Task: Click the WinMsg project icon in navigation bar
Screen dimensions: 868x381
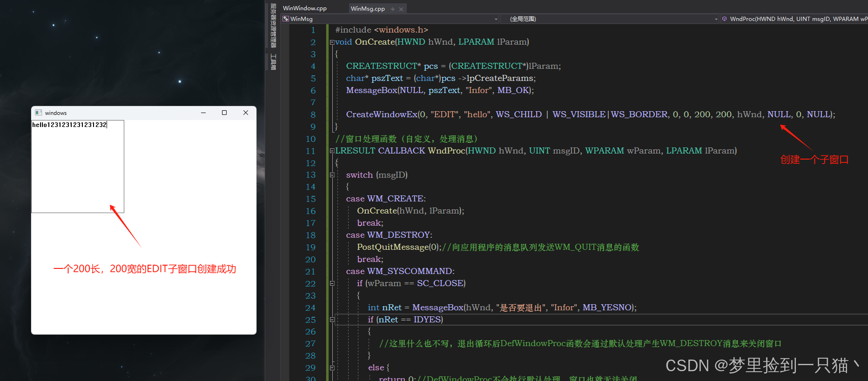Action: [286, 19]
